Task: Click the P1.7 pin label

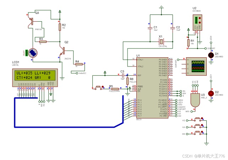Action: pos(140,116)
